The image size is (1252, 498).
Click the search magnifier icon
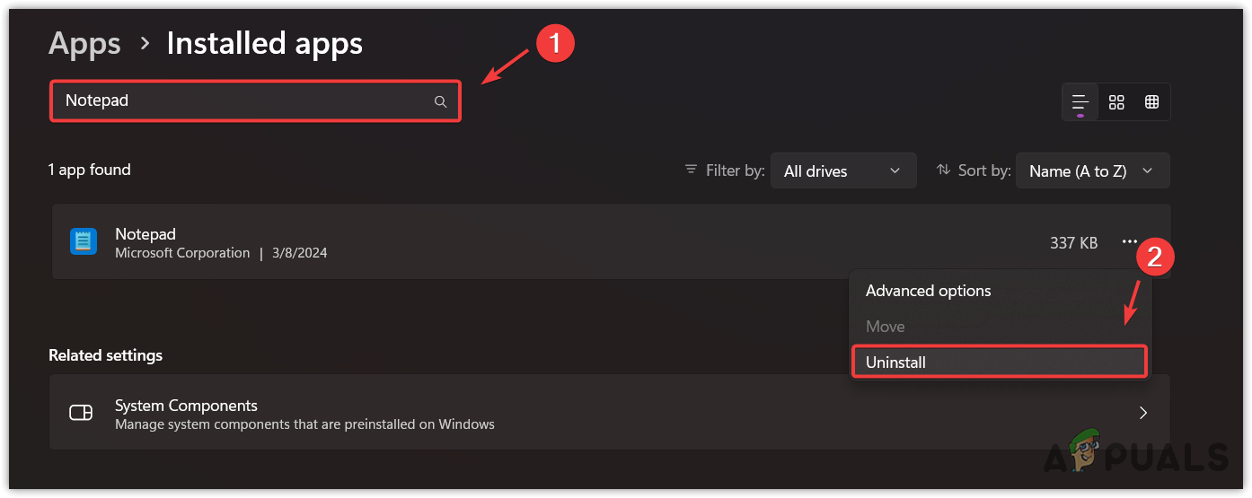point(440,102)
